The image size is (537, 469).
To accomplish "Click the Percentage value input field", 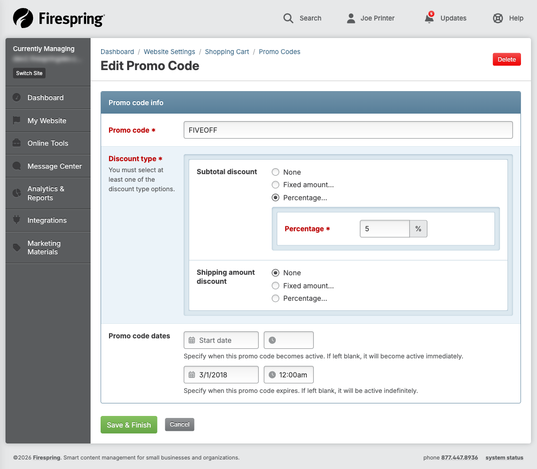I will click(384, 229).
